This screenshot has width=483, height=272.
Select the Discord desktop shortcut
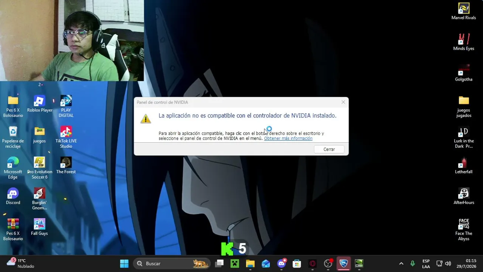(x=13, y=196)
